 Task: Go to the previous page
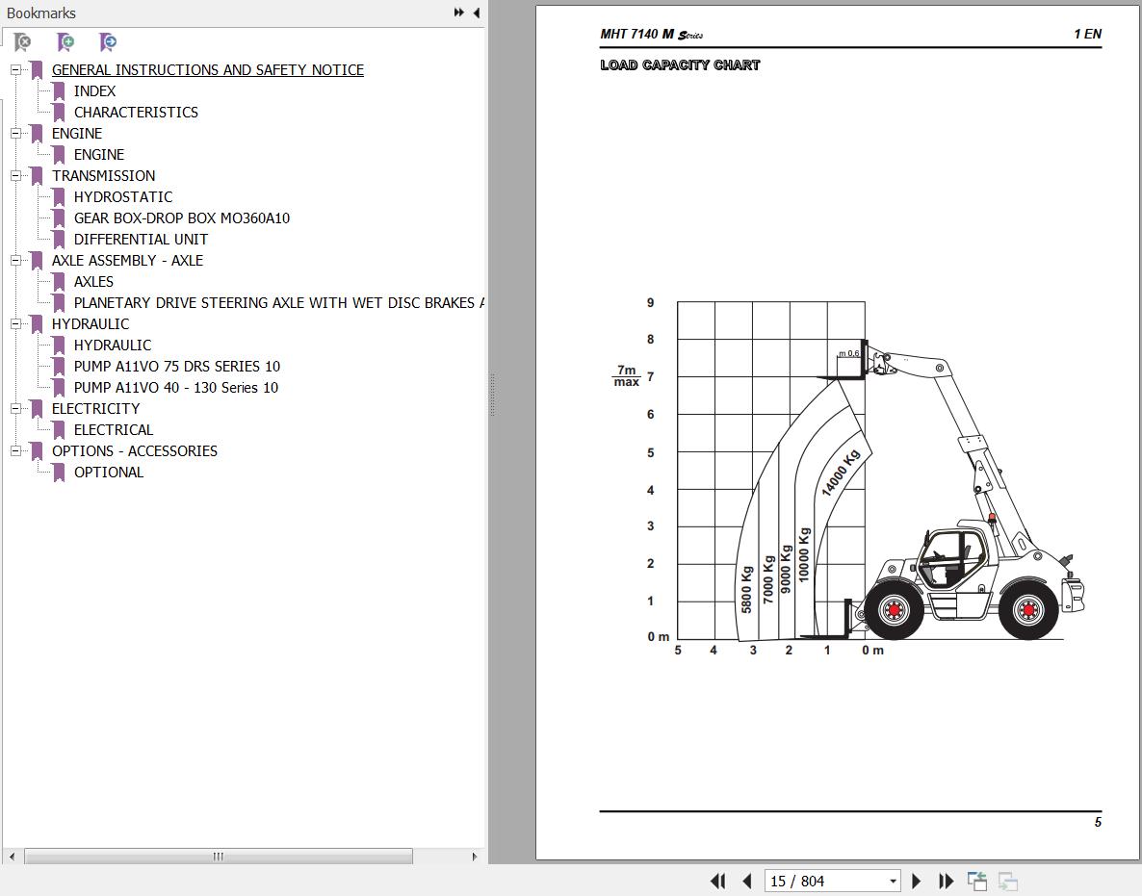tap(746, 882)
